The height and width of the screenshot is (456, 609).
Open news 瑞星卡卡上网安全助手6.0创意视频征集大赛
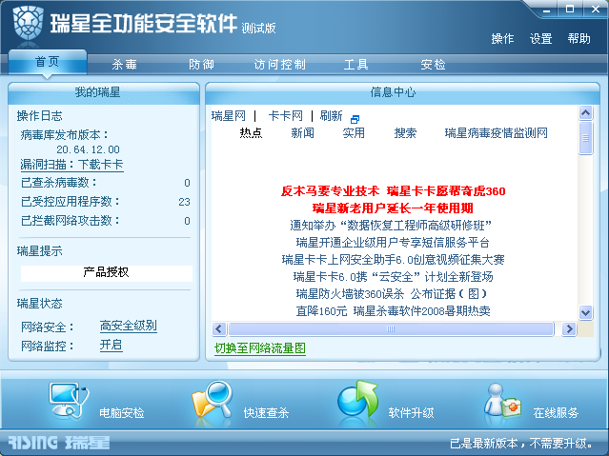coord(393,260)
